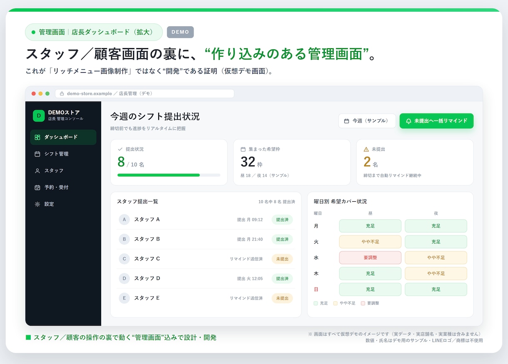The image size is (508, 364).
Task: Click 昼 18 ／ 夜 14（サンプル）text
Action: pos(265,176)
